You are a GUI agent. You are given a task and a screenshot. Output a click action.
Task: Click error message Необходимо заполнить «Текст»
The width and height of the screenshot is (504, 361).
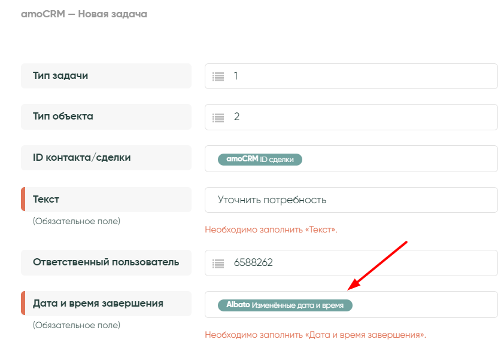271,230
